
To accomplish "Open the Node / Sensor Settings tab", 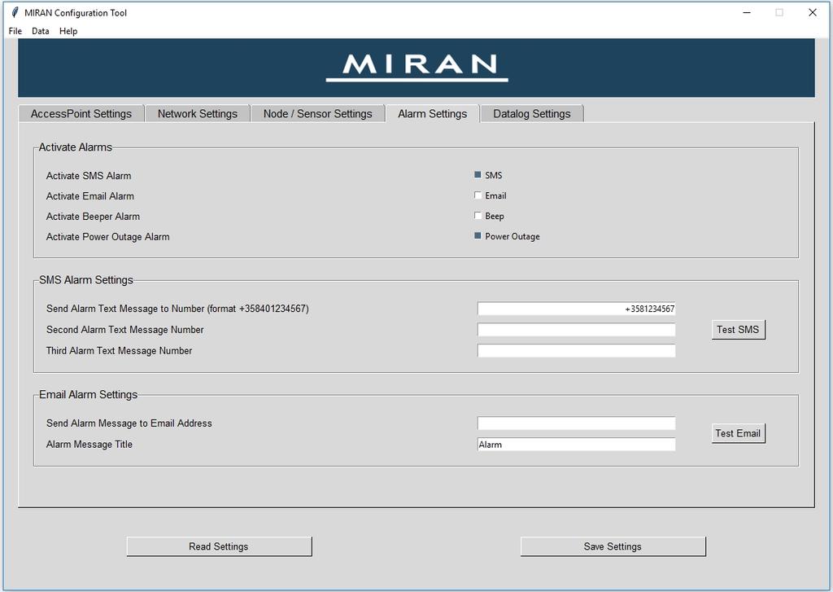I will coord(318,114).
